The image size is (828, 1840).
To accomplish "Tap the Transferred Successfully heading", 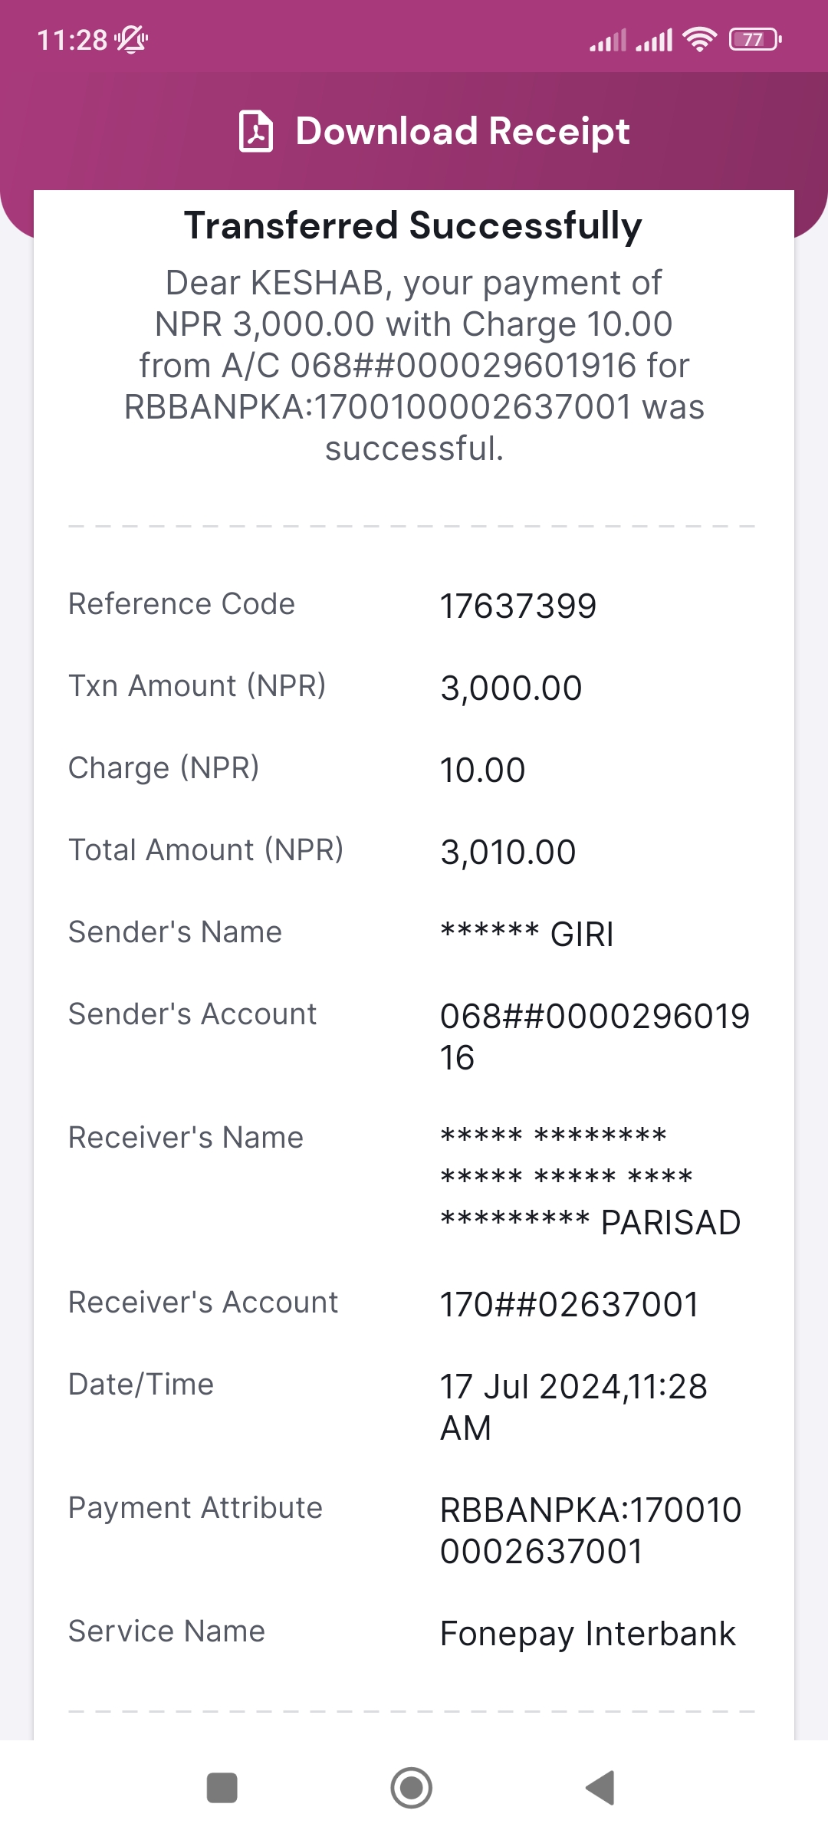I will 413,225.
